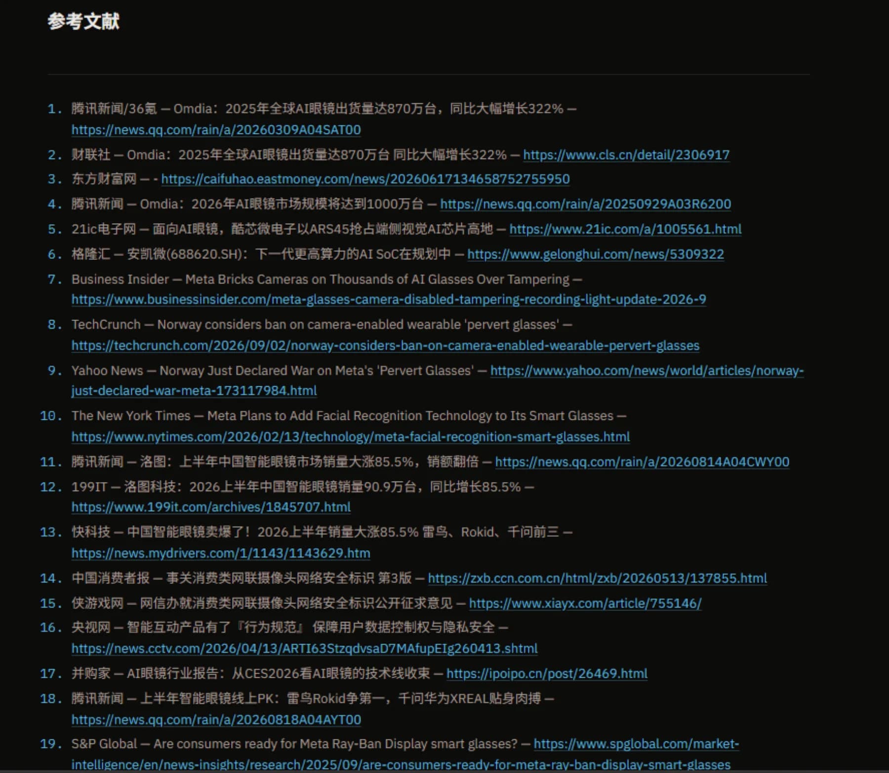Click the 东方财富网 source name
This screenshot has width=889, height=773.
104,179
